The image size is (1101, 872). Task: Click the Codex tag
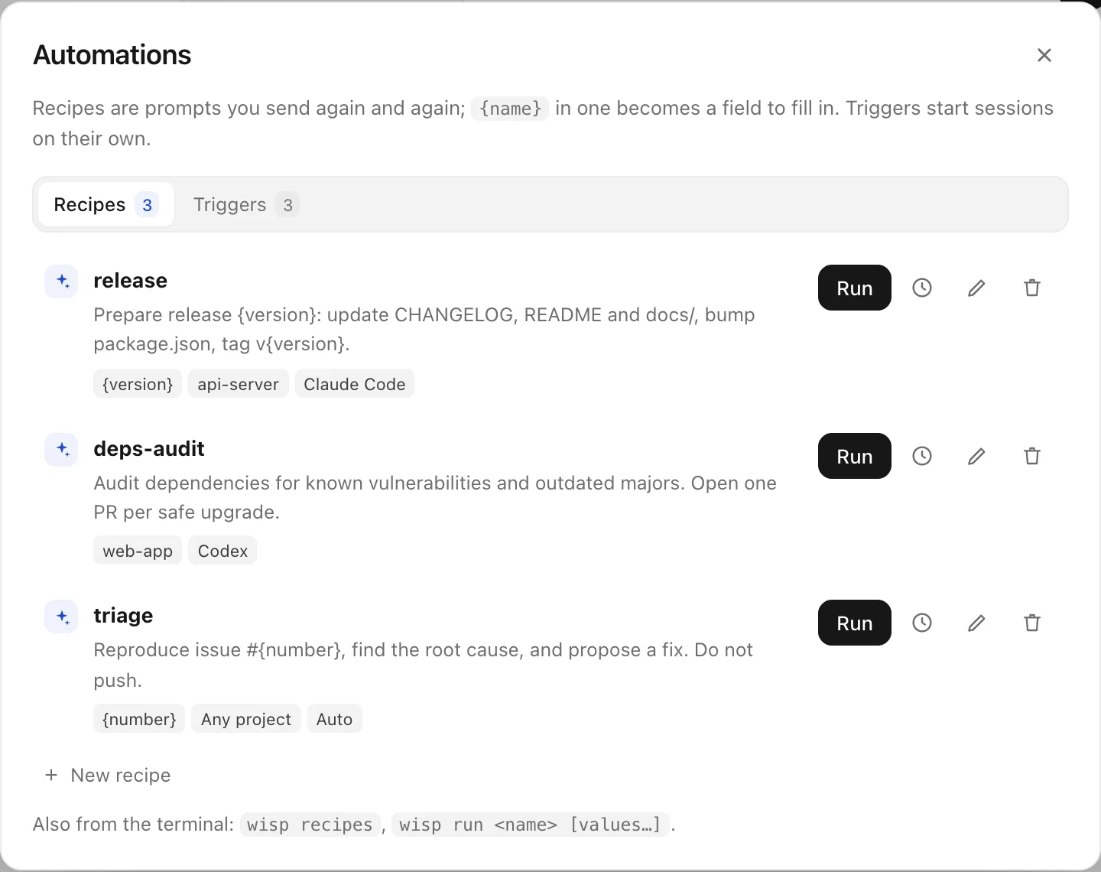(x=222, y=551)
